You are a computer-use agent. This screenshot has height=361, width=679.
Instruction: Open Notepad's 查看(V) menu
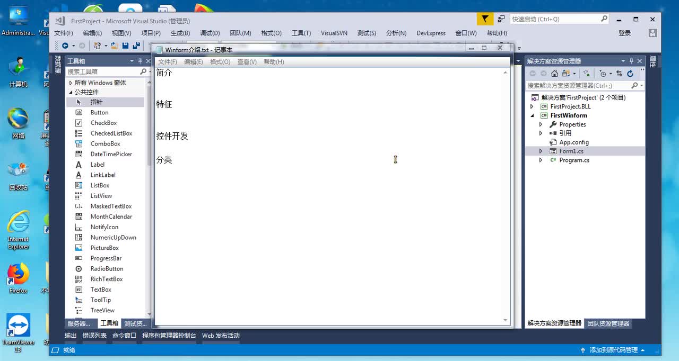[x=247, y=62]
